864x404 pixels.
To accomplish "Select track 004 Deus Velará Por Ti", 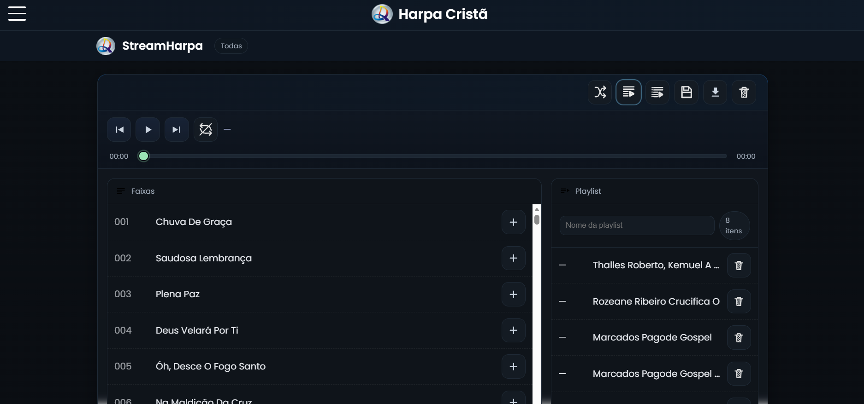I will (x=320, y=330).
